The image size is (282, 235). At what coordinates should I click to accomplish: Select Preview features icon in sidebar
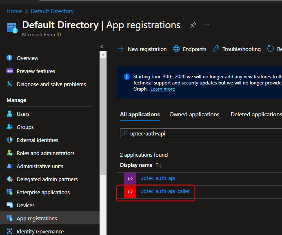(10, 71)
